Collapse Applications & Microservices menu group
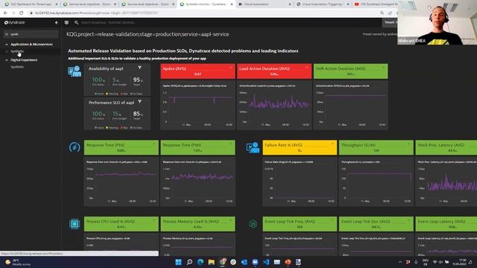The width and height of the screenshot is (477, 268). coord(7,45)
